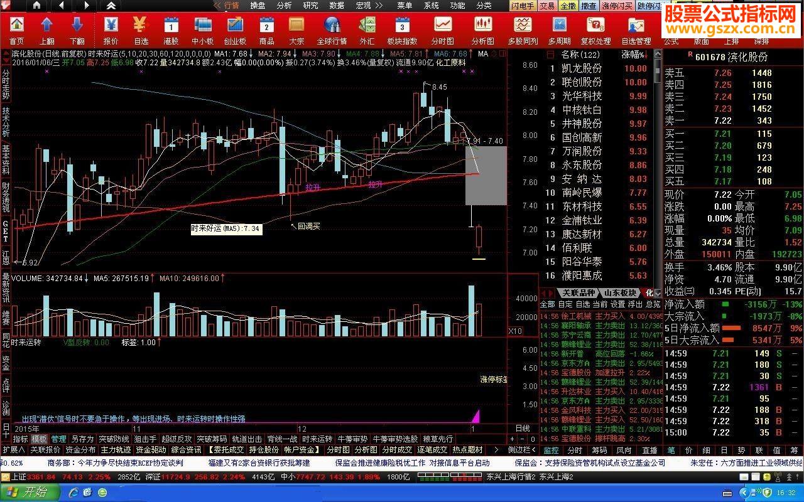This screenshot has height=502, width=804.
Task: Click the forward arrow in title bar
Action: coord(86,6)
